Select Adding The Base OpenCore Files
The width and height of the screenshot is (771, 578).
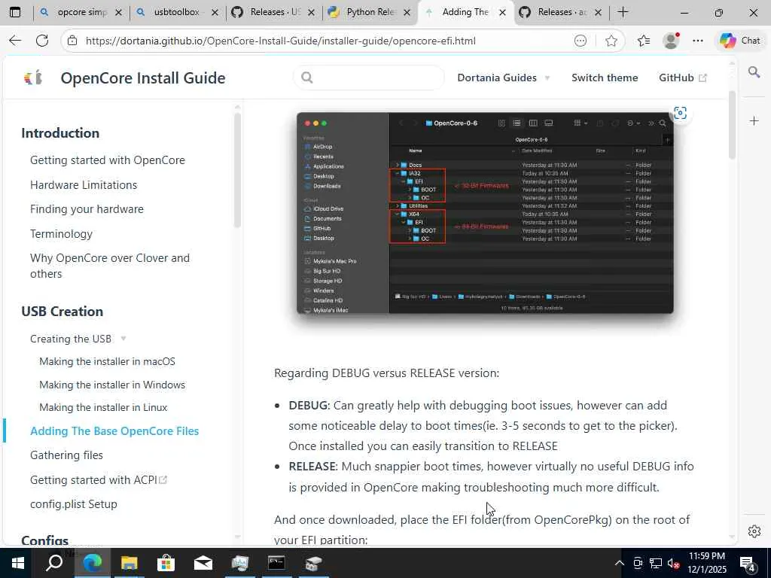point(114,431)
